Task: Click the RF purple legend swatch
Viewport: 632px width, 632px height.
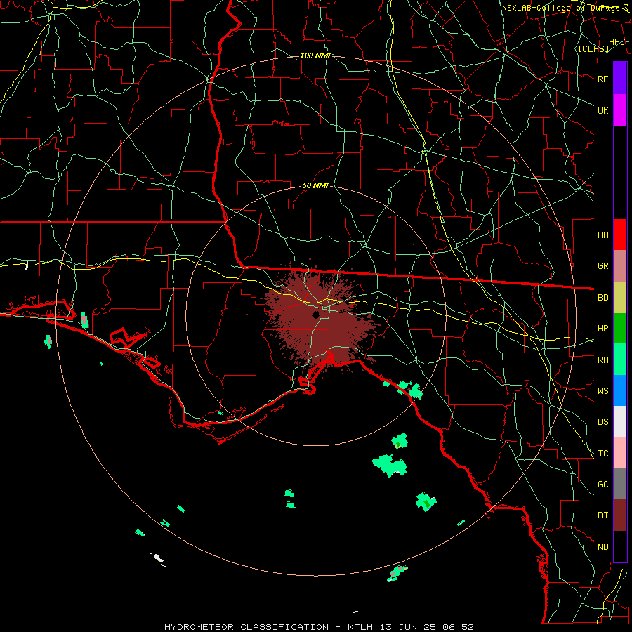Action: click(620, 79)
